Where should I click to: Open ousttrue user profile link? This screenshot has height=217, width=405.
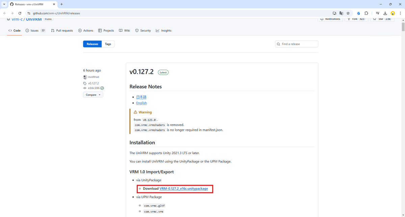(x=93, y=77)
